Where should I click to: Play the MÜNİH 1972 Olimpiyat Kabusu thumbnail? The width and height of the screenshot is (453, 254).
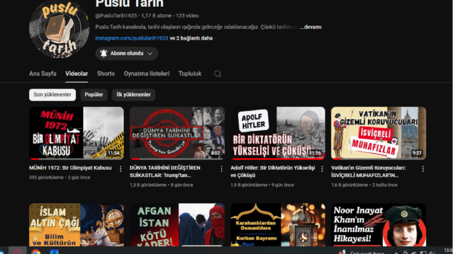point(77,133)
